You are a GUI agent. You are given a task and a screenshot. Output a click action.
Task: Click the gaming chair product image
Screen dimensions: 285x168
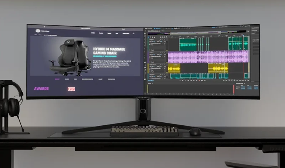(x=70, y=57)
